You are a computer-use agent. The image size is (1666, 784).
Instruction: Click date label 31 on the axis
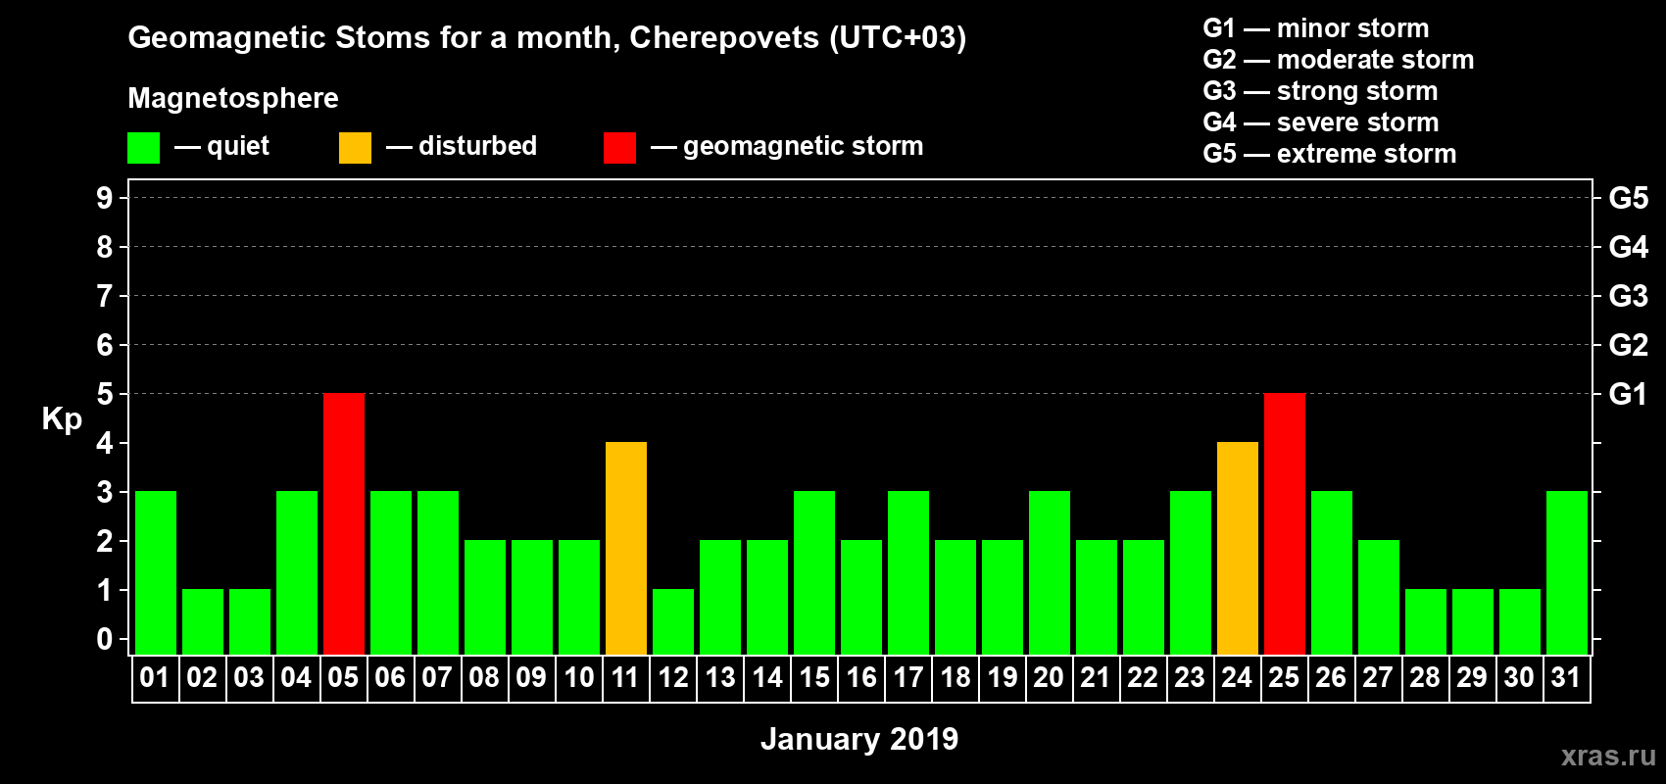coord(1566,677)
